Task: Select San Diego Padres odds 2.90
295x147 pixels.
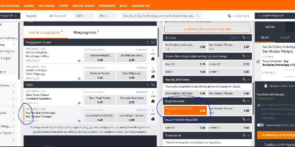Action: pyautogui.click(x=132, y=118)
